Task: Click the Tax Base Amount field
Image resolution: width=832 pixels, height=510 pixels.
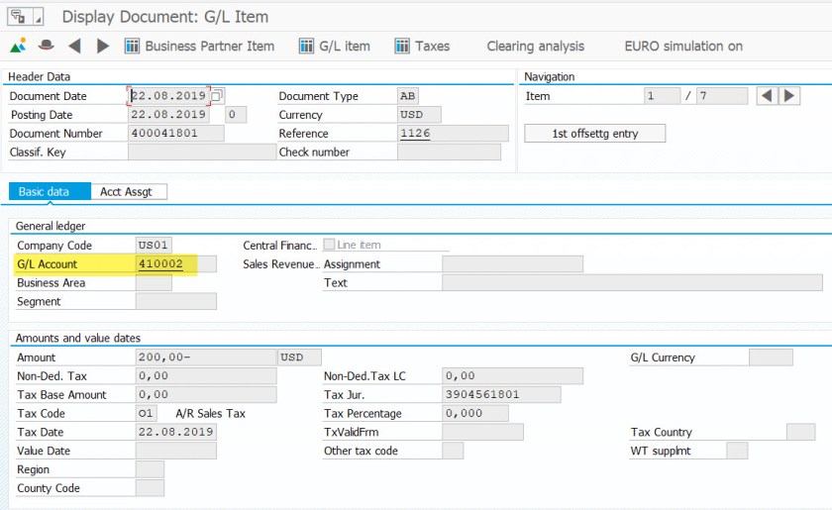Action: point(206,394)
